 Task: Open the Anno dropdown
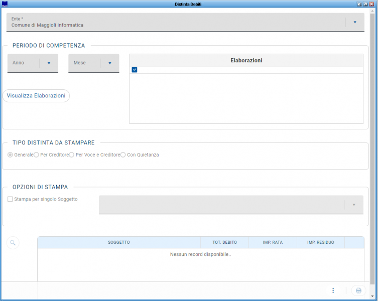click(49, 63)
